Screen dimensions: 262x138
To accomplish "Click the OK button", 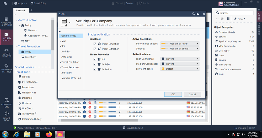I will [173, 95].
